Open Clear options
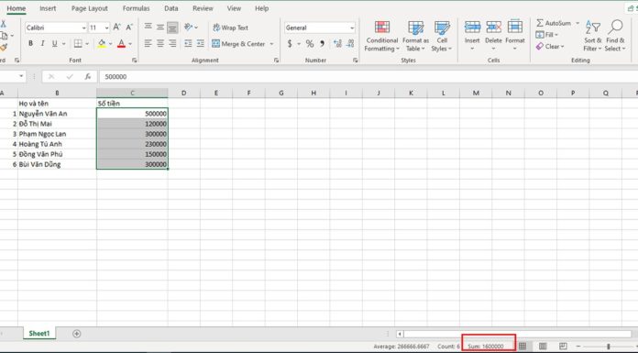Image resolution: width=638 pixels, height=353 pixels. pos(550,47)
